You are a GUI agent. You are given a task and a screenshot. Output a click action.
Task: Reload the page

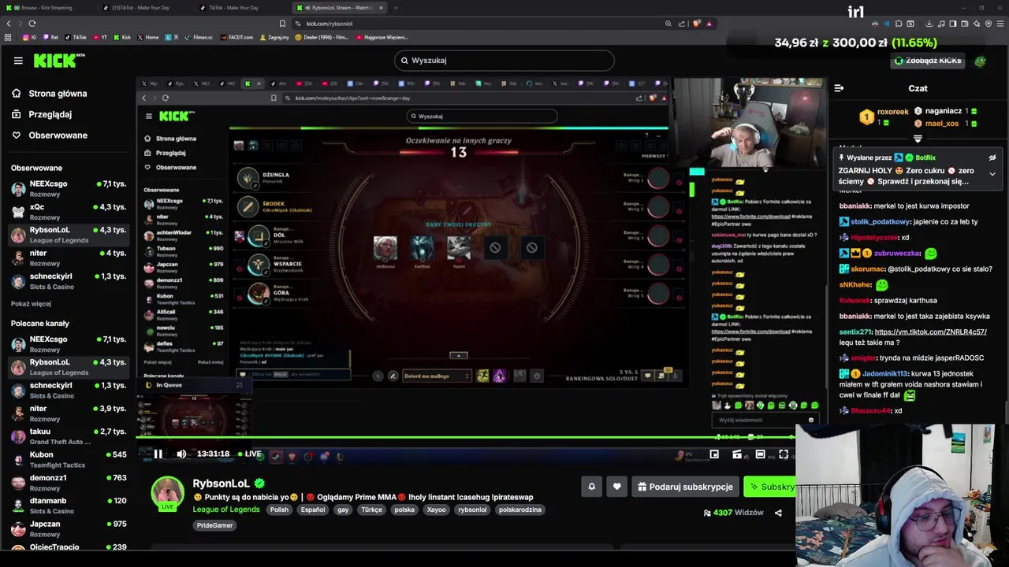tap(32, 24)
